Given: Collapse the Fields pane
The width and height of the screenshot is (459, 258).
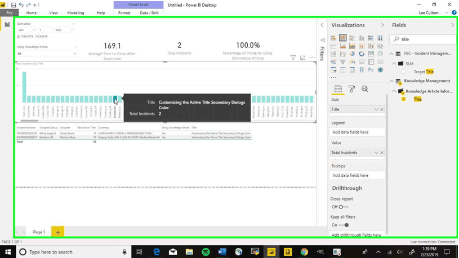Looking at the screenshot, I should point(453,25).
